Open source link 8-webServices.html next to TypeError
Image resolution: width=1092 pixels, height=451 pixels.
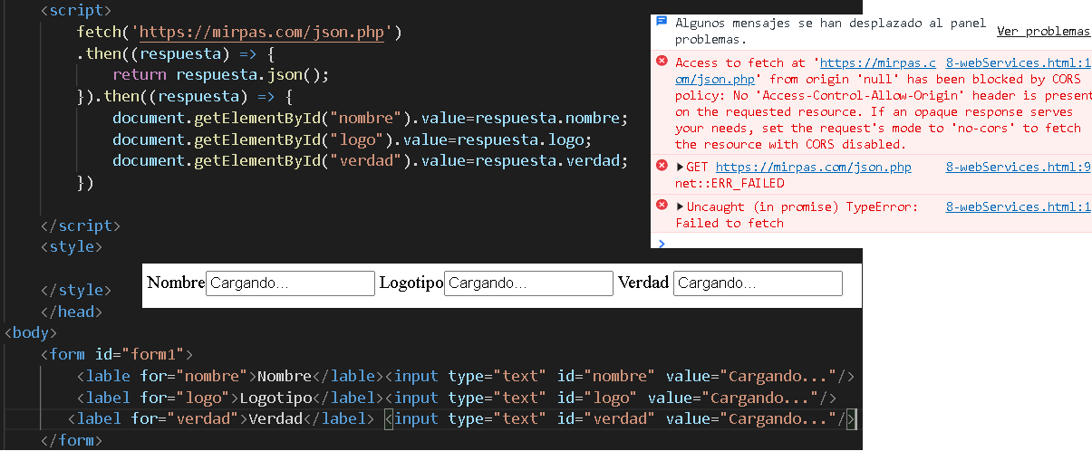tap(1018, 207)
